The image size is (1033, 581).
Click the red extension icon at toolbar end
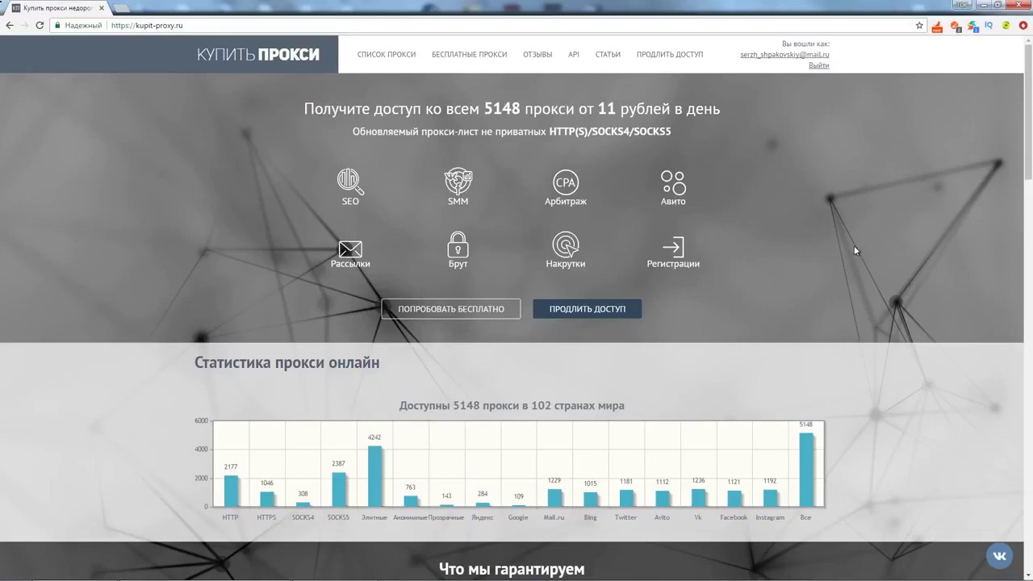(x=1023, y=25)
